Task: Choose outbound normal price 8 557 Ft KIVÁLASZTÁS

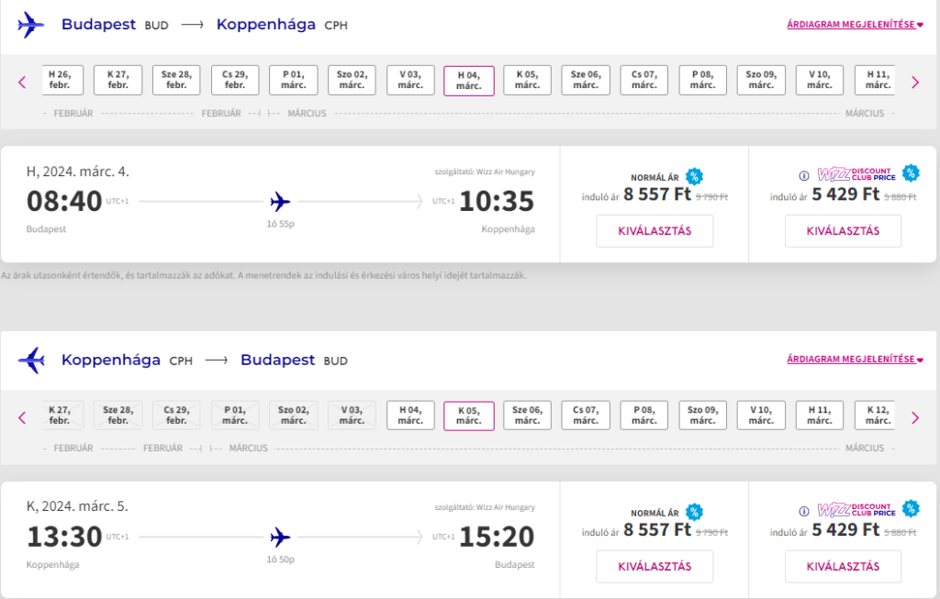Action: tap(655, 231)
